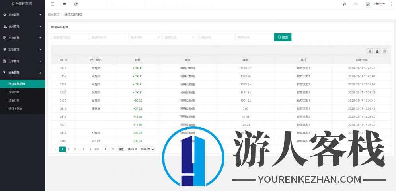Click the balance value 1252.25
The image size is (396, 191).
point(246,84)
